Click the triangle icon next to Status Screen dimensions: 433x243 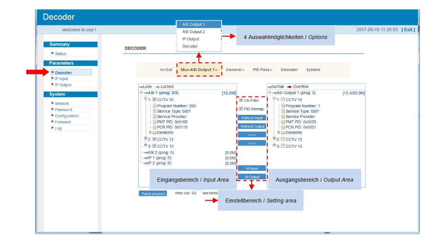point(52,54)
